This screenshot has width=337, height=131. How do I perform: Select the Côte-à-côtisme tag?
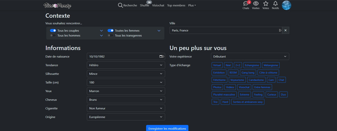[268, 73]
